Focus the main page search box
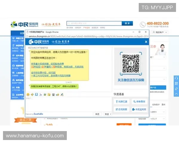The height and width of the screenshot is (143, 179). [x=94, y=23]
